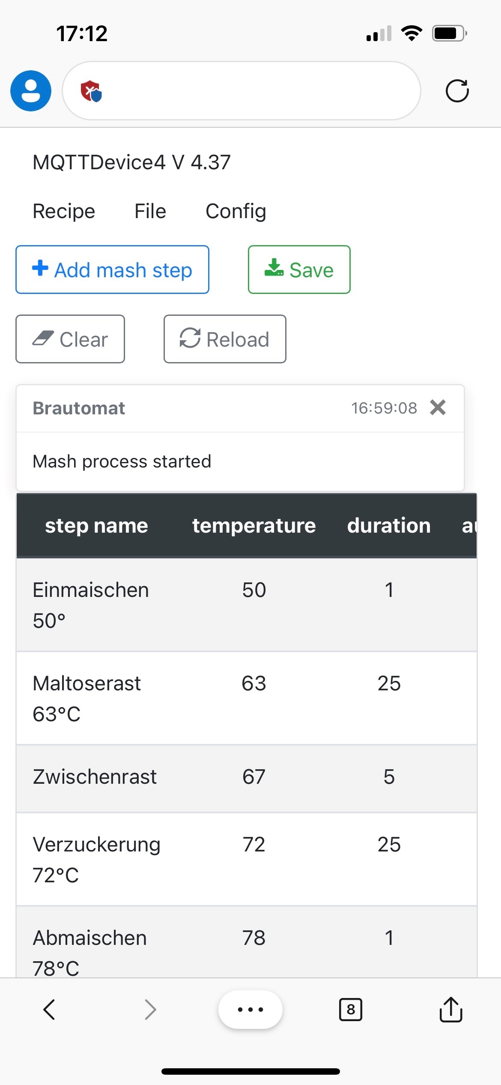Open the browser tabs overview showing 8
The image size is (501, 1085).
350,1010
